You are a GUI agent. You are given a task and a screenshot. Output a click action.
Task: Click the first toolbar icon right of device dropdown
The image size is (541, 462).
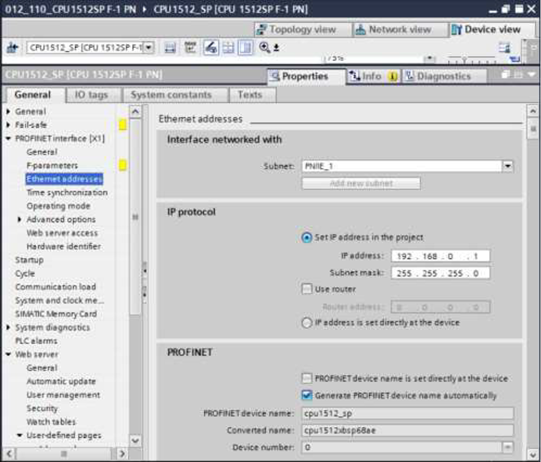pos(170,48)
